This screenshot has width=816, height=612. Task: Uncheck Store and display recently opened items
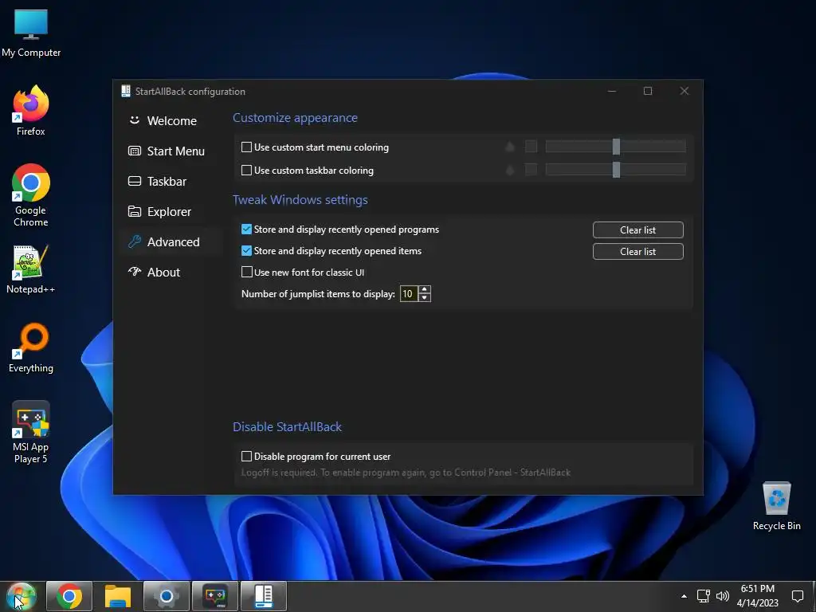coord(247,251)
